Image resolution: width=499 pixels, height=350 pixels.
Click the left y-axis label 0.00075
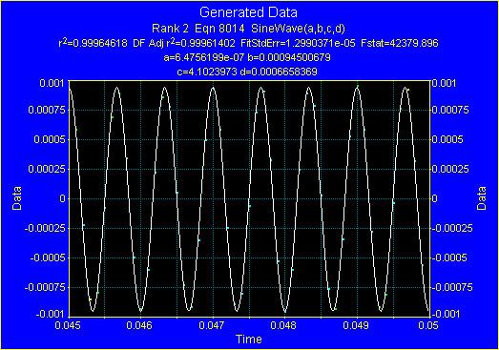pyautogui.click(x=47, y=110)
